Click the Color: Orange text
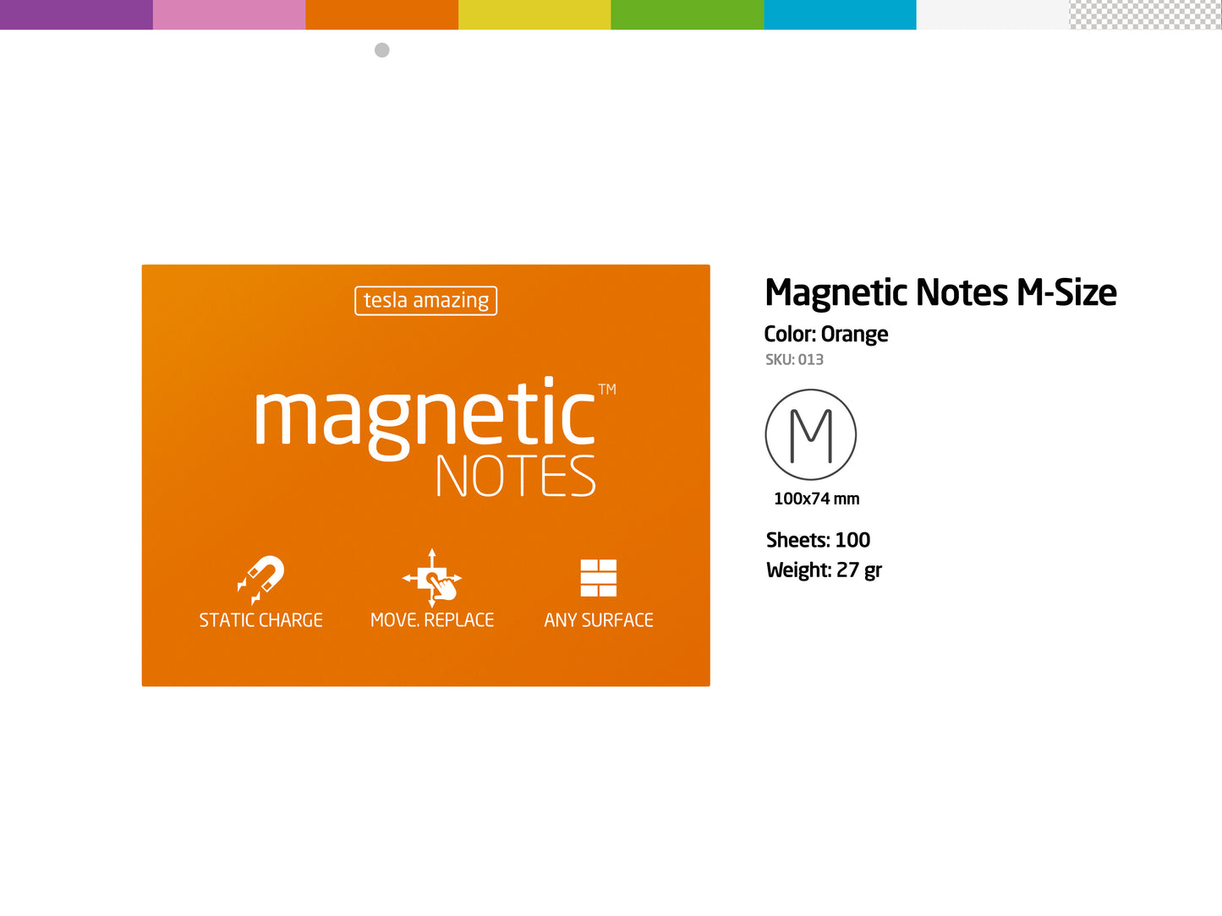The height and width of the screenshot is (916, 1222). (826, 335)
